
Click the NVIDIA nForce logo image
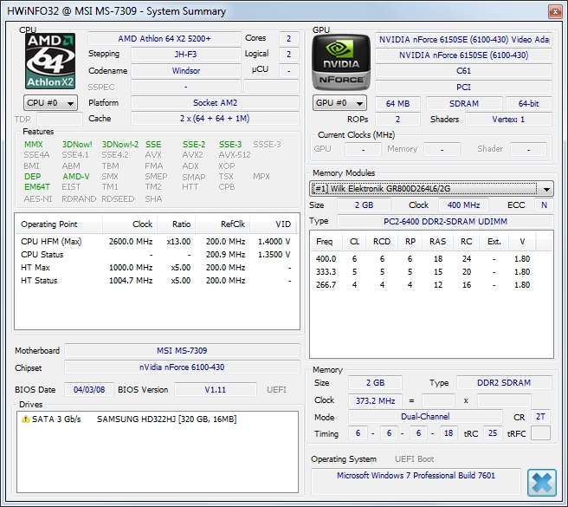(341, 62)
